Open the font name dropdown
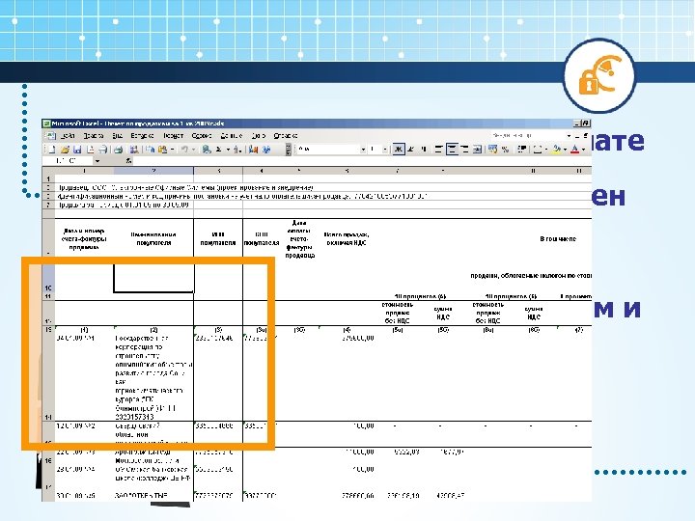Viewport: 695px width, 521px height. click(363, 150)
